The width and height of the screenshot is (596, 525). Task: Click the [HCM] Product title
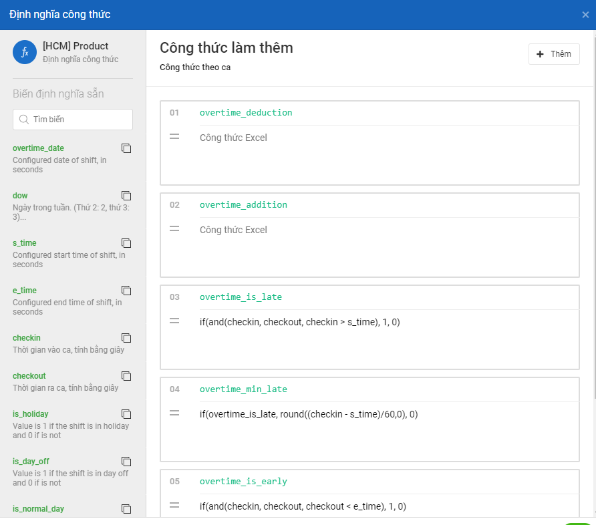76,46
